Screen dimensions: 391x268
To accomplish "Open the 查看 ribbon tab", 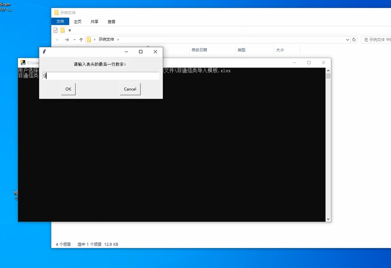I will click(x=111, y=22).
